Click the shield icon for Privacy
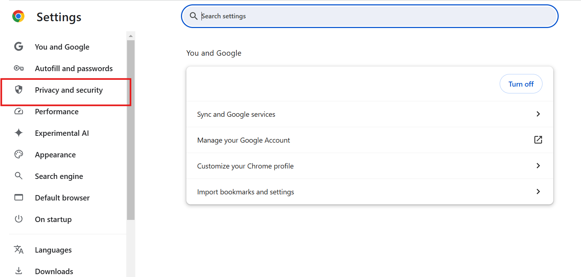 [x=19, y=89]
